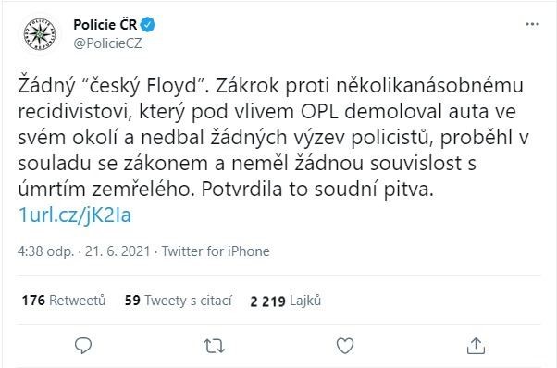Click the reply speech bubble icon

83,345
